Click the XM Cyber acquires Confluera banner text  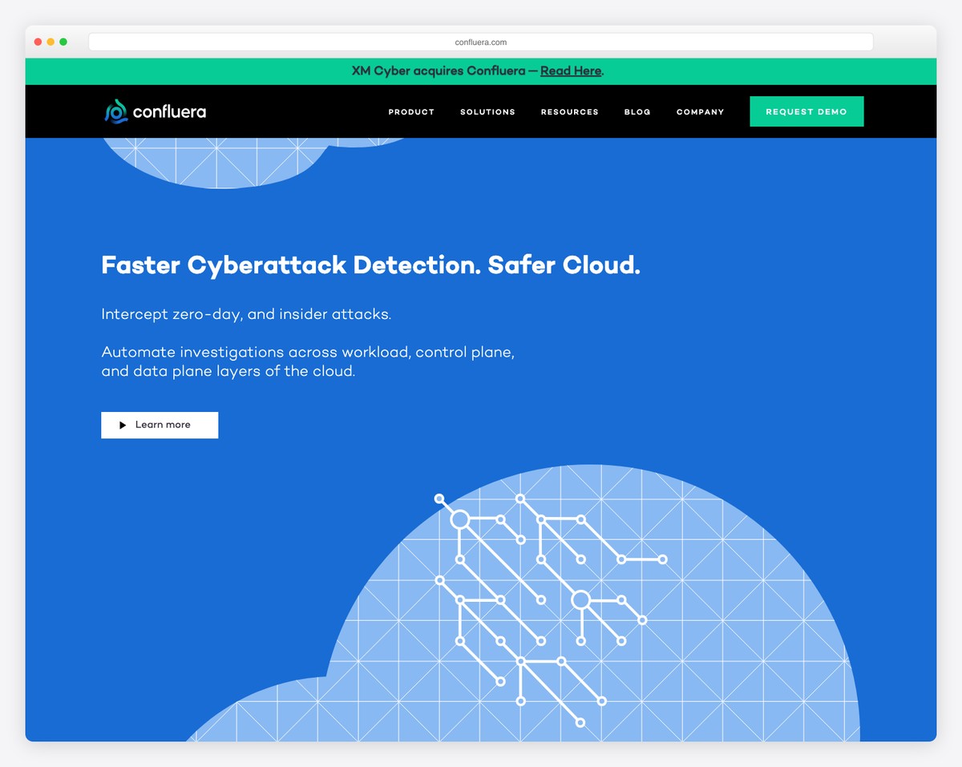(439, 71)
